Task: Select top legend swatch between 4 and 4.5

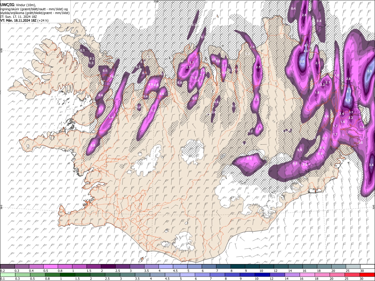Action: coord(165,266)
